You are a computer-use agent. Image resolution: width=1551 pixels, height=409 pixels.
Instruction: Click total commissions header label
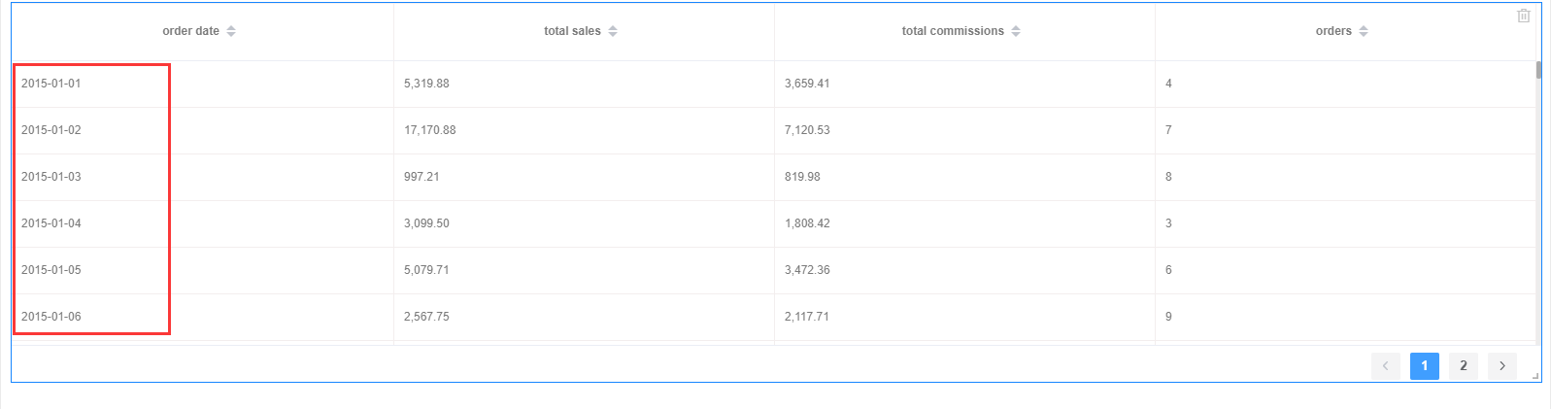click(x=952, y=31)
